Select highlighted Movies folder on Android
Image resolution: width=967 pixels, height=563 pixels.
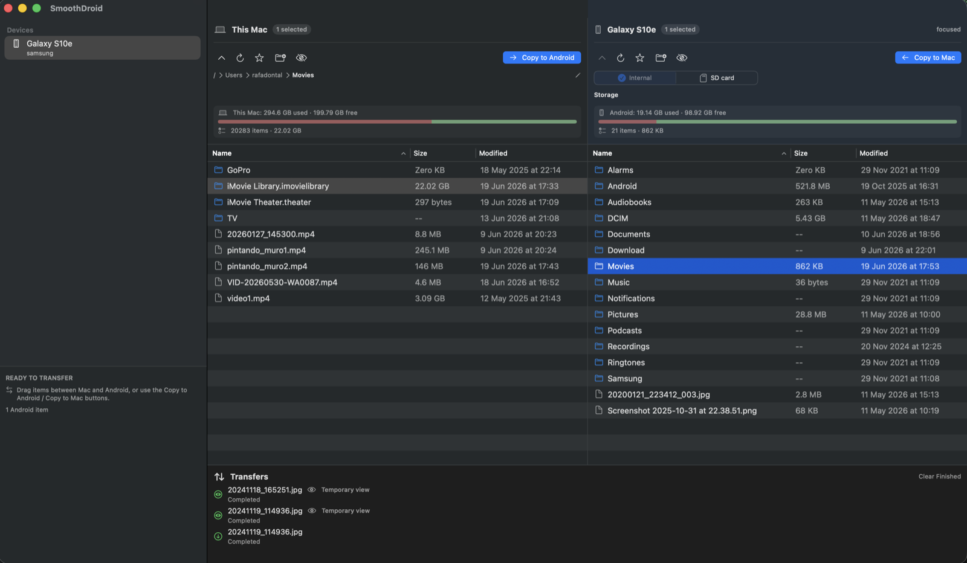(777, 266)
